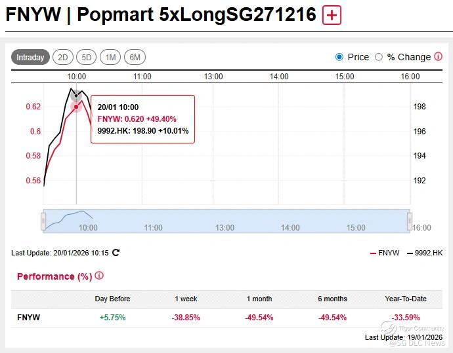The width and height of the screenshot is (453, 353).
Task: Click the red FNYW data point marker
Action: pos(76,106)
